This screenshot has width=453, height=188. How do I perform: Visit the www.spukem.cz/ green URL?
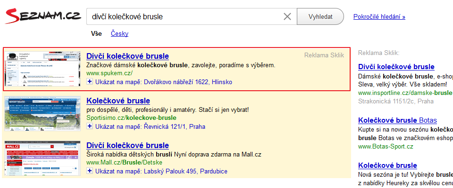[109, 73]
